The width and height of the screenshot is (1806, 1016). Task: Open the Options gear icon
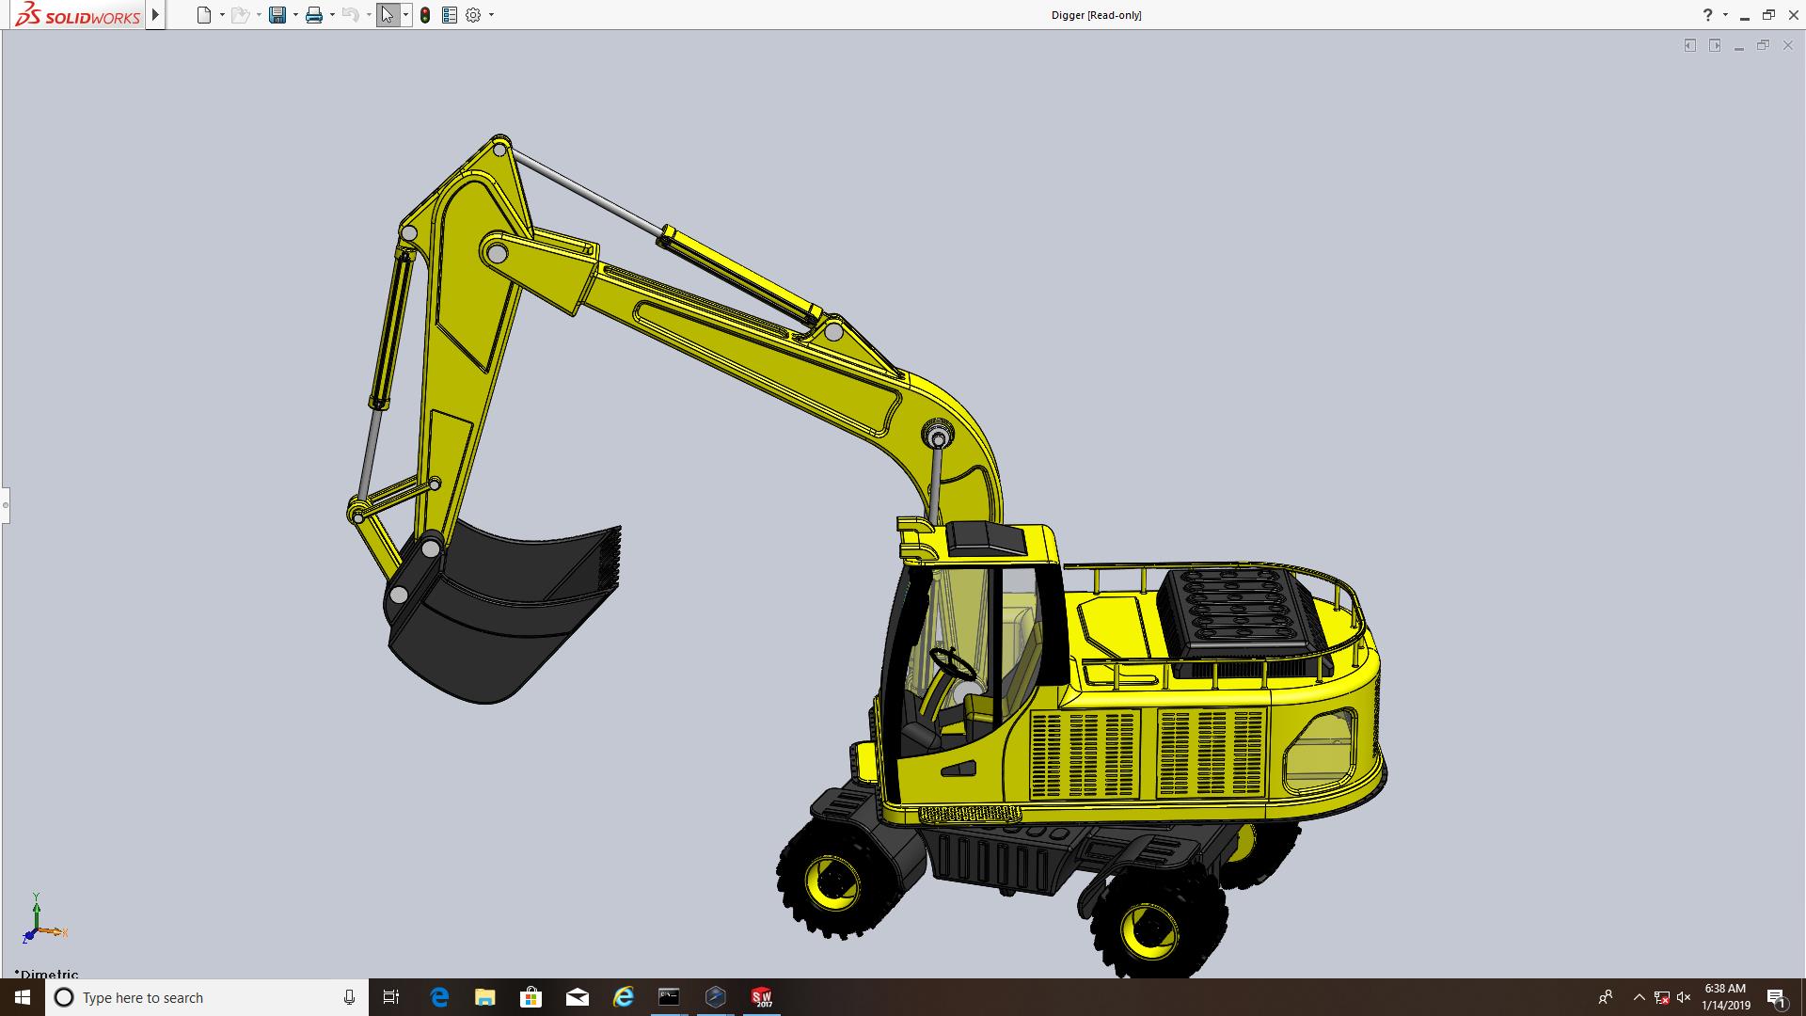[473, 15]
